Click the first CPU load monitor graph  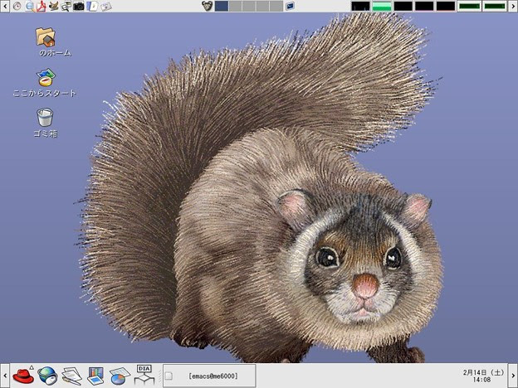pos(360,6)
